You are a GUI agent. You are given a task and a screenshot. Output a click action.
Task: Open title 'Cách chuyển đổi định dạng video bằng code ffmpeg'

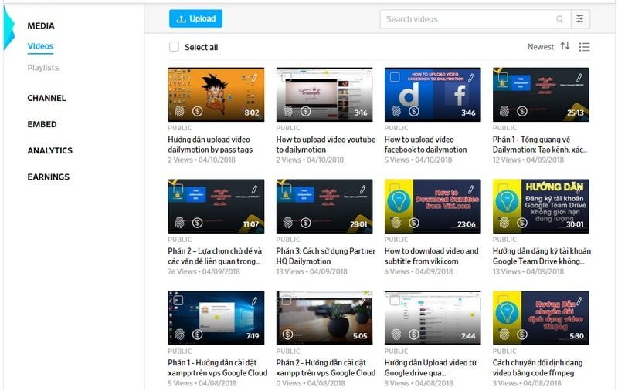[537, 368]
